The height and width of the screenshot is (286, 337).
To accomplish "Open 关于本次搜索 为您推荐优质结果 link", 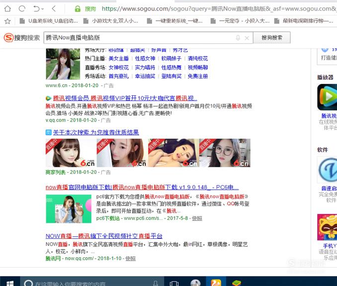I will pyautogui.click(x=96, y=132).
